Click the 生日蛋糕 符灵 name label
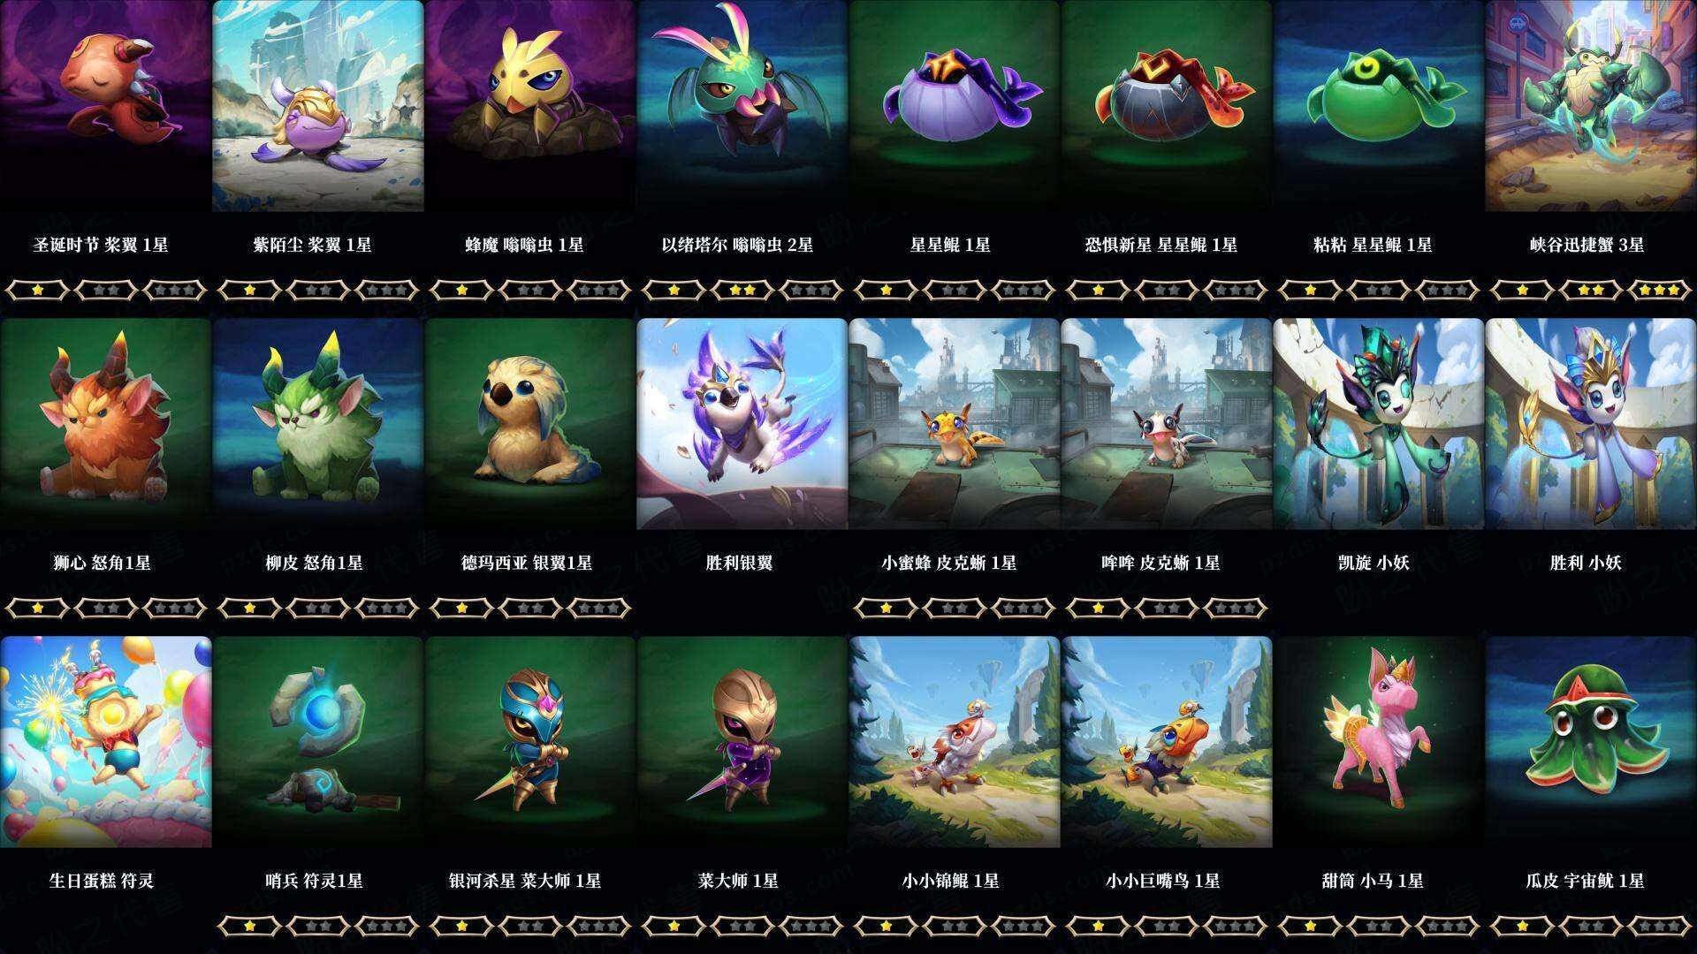 click(102, 881)
